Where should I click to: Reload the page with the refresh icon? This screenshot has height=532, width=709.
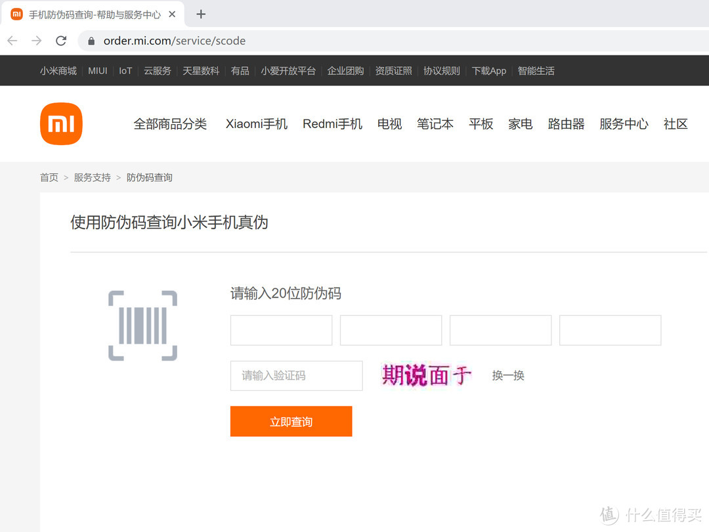pyautogui.click(x=61, y=41)
